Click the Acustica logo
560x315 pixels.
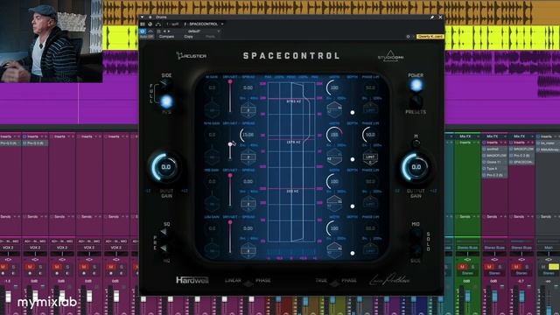(x=191, y=55)
